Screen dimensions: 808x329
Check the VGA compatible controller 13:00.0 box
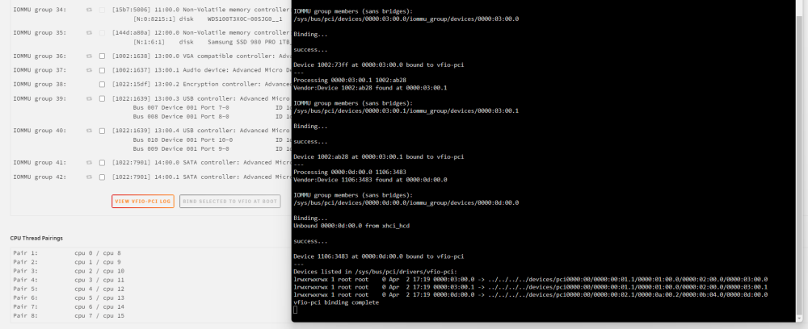(x=102, y=56)
